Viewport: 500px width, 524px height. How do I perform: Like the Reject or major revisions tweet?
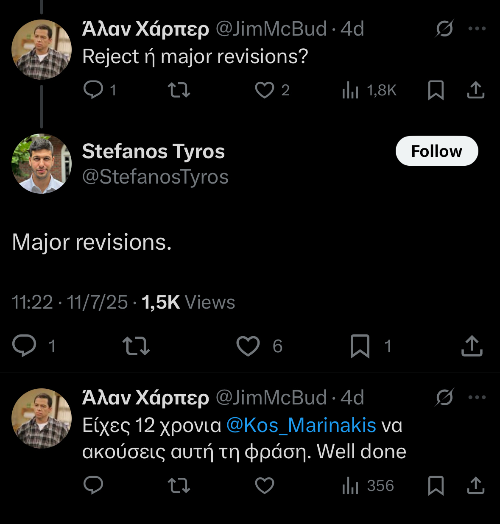265,90
